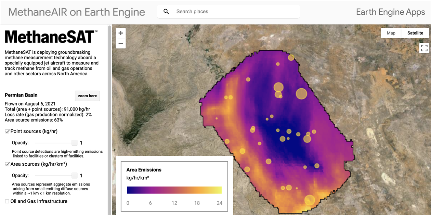The height and width of the screenshot is (215, 431).
Task: Open the Earth Engine Apps link
Action: (x=390, y=12)
